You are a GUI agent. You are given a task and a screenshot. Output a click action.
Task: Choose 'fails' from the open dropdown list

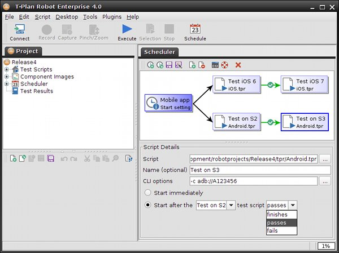coord(272,230)
